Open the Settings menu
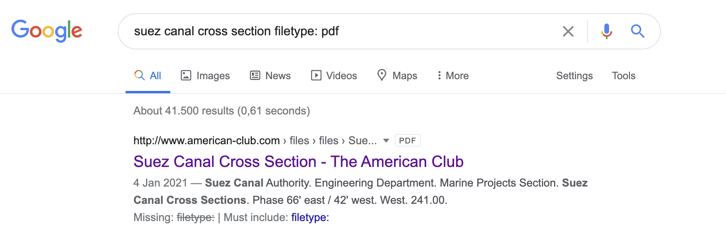This screenshot has width=726, height=243. point(574,76)
